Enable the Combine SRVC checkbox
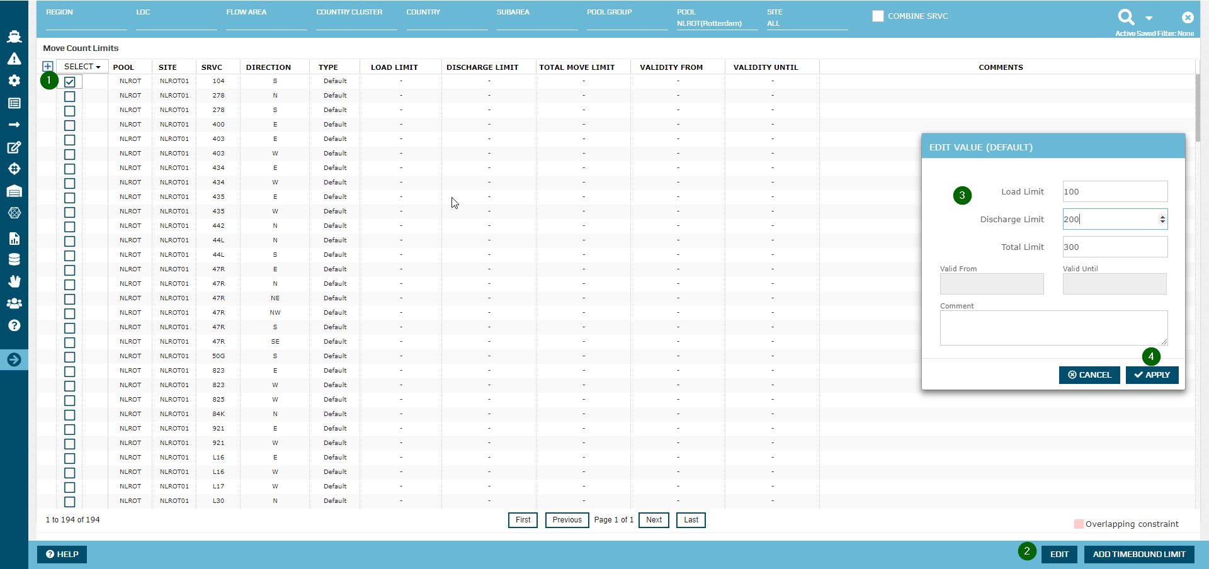This screenshot has width=1209, height=569. (878, 16)
